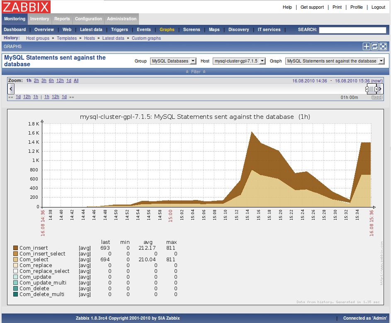Expand the Filter panel
391x323 pixels.
195,71
